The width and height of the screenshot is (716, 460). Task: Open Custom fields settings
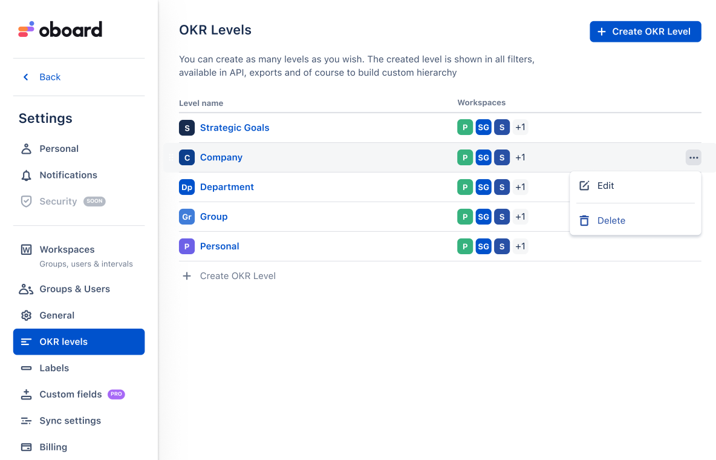pyautogui.click(x=70, y=394)
